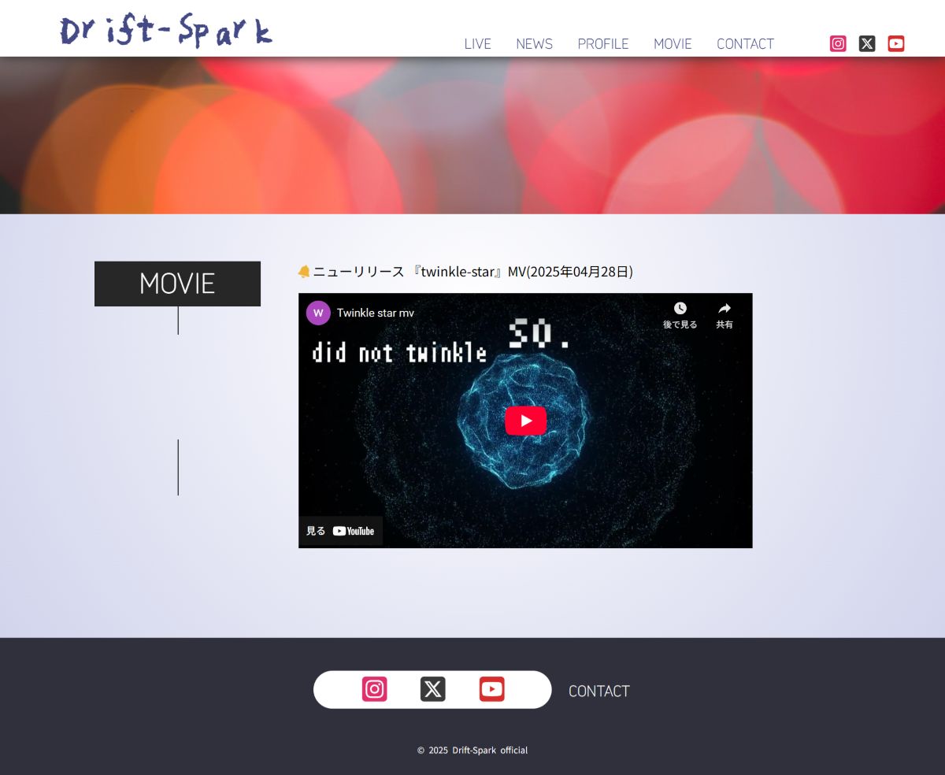Play the Twinkle star mv video
Image resolution: width=945 pixels, height=775 pixels.
(525, 421)
